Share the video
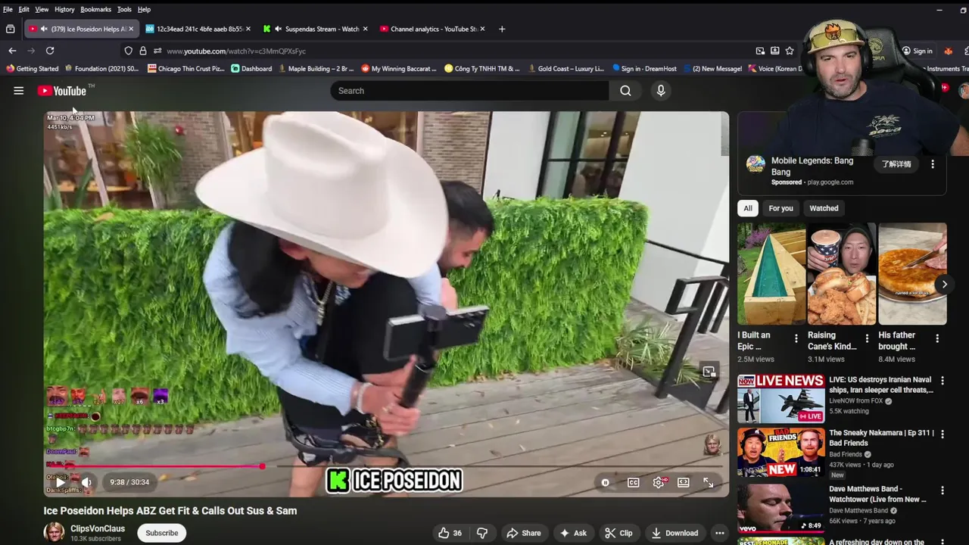The image size is (969, 545). pos(524,533)
